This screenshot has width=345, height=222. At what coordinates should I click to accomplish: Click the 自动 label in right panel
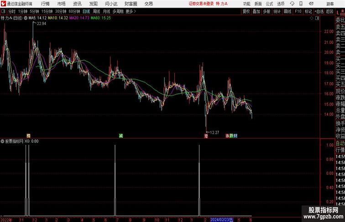tap(340, 144)
